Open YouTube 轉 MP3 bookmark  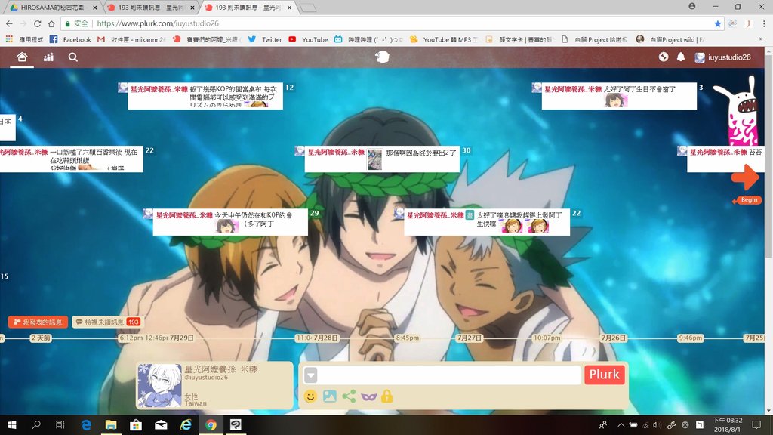coord(444,39)
